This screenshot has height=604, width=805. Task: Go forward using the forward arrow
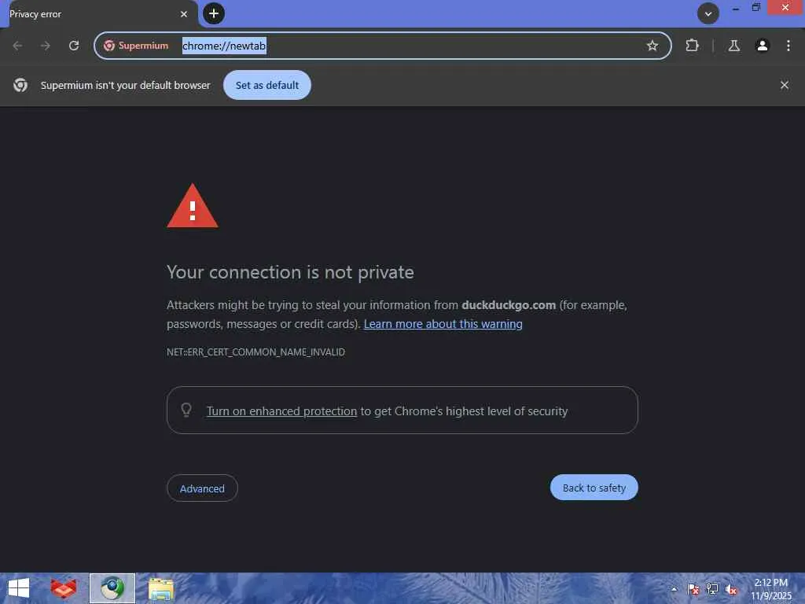tap(46, 46)
